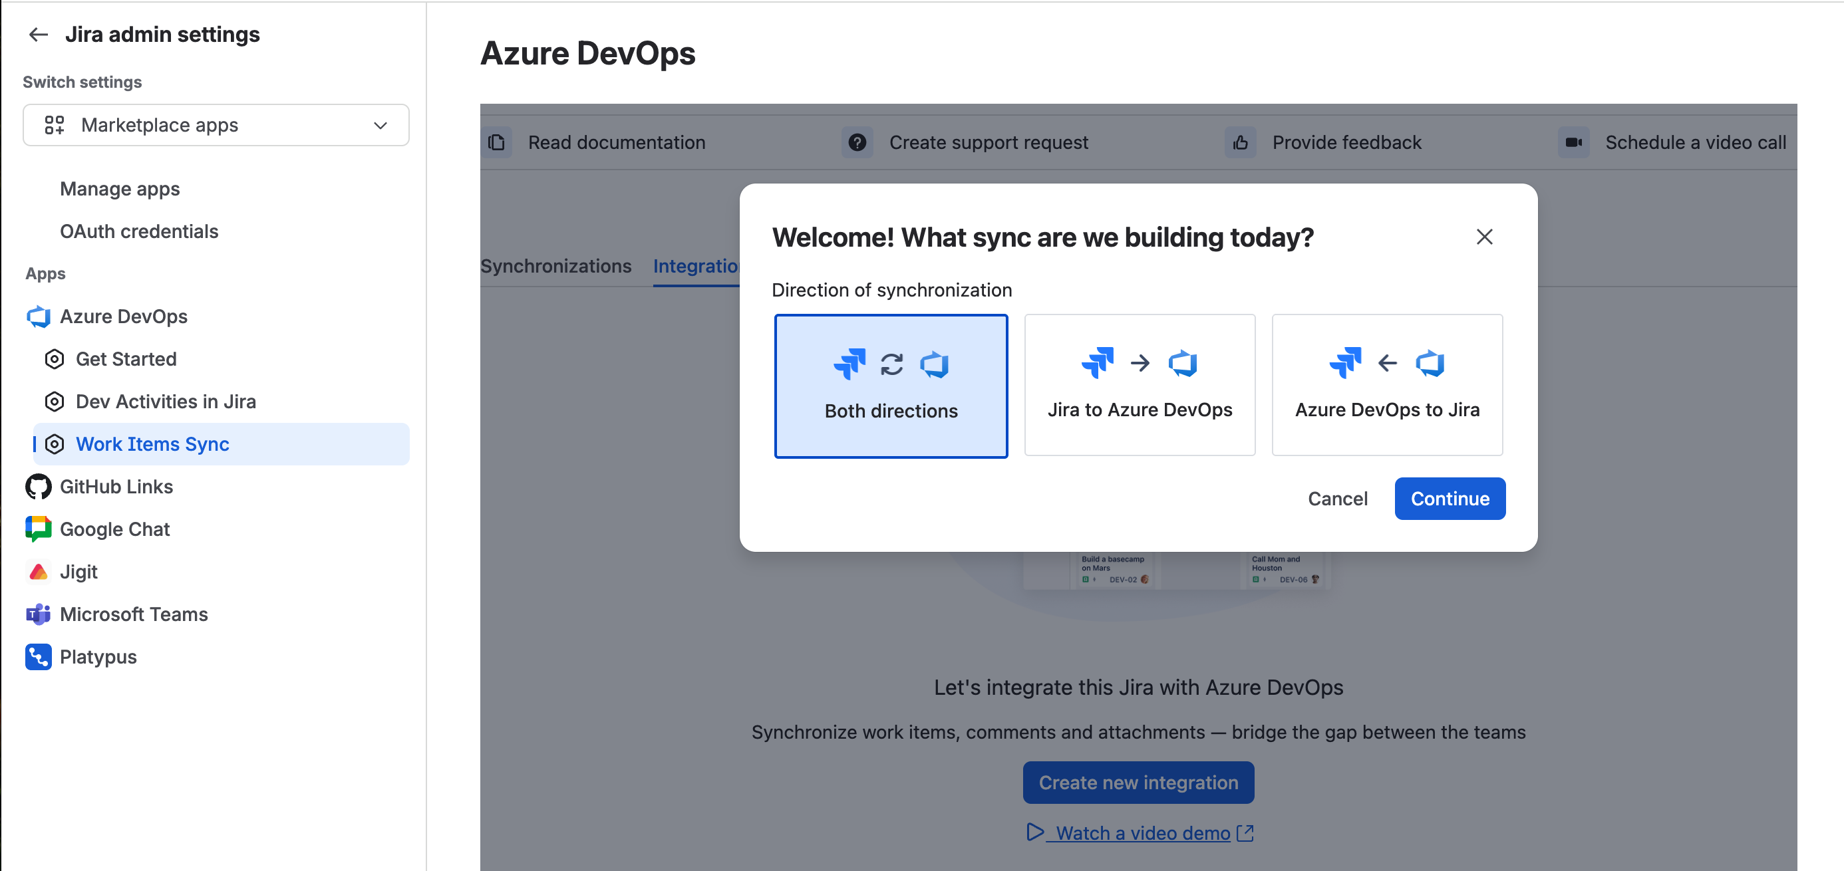1844x871 pixels.
Task: Switch to the Integrations tab
Action: pos(696,266)
